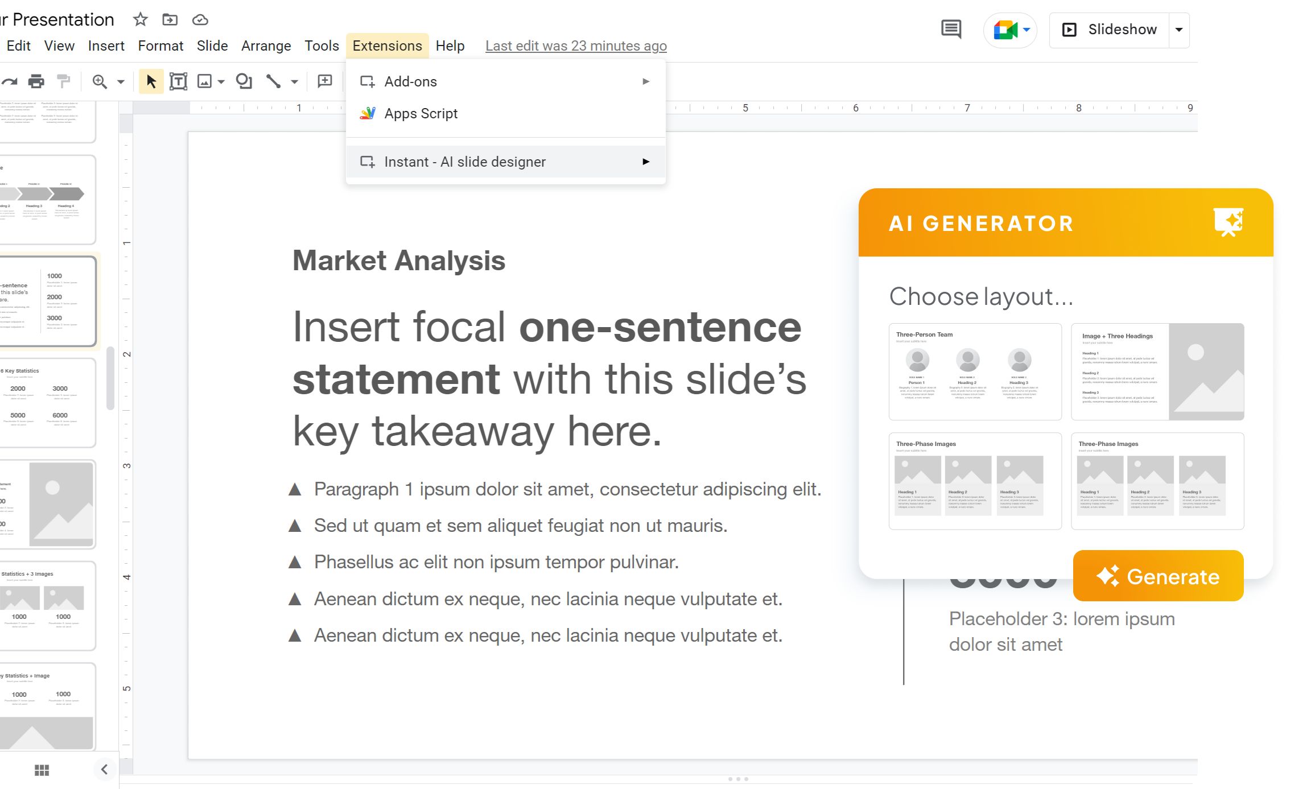Activate the Paint format tool
This screenshot has height=789, width=1315.
[63, 81]
